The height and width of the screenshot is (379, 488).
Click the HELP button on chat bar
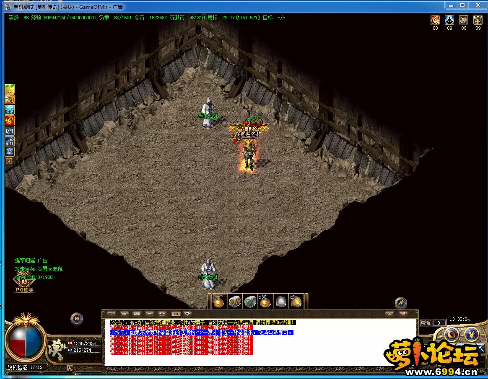176,314
